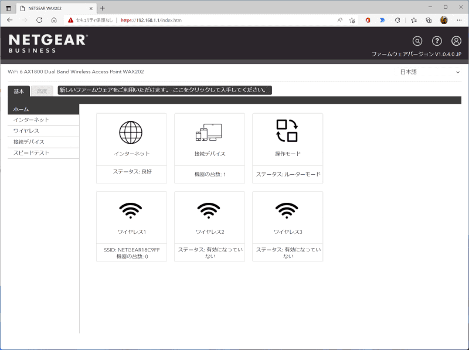Open the Office extension icon
The width and height of the screenshot is (469, 350).
(368, 20)
